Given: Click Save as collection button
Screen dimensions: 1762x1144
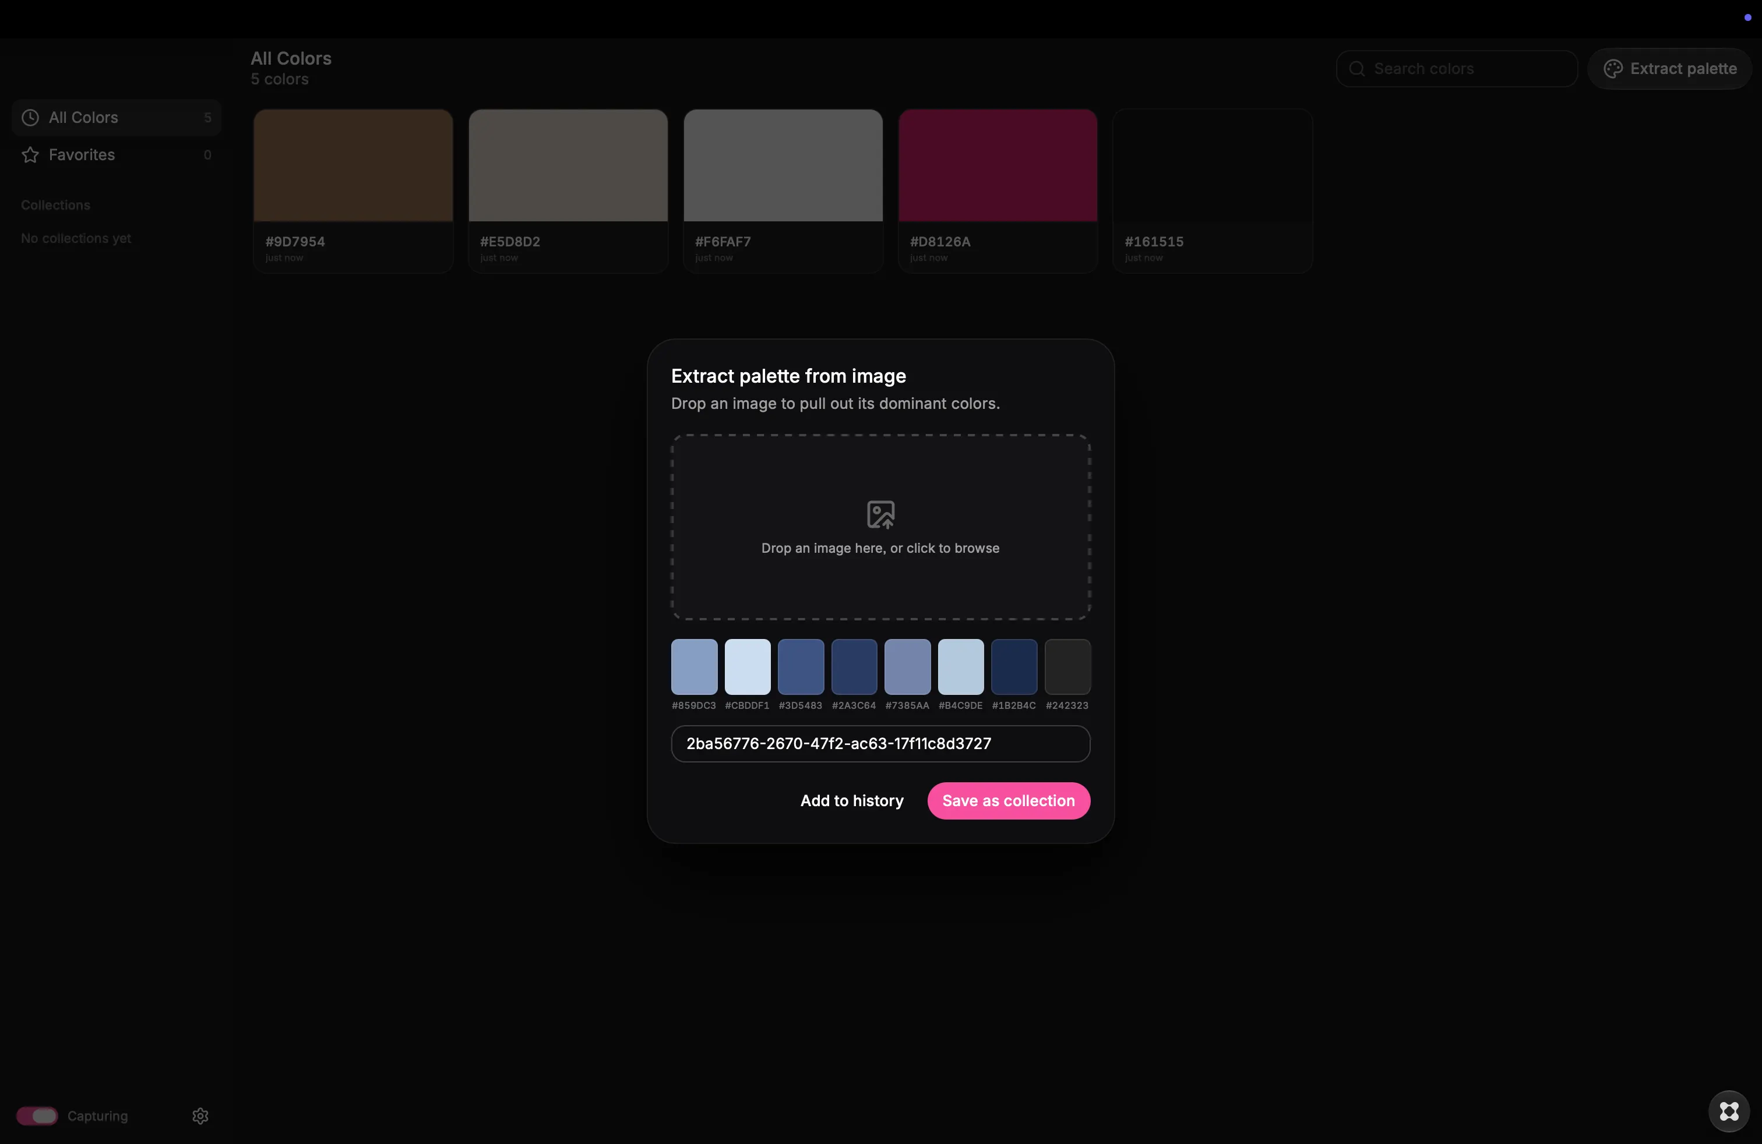Looking at the screenshot, I should (x=1009, y=801).
